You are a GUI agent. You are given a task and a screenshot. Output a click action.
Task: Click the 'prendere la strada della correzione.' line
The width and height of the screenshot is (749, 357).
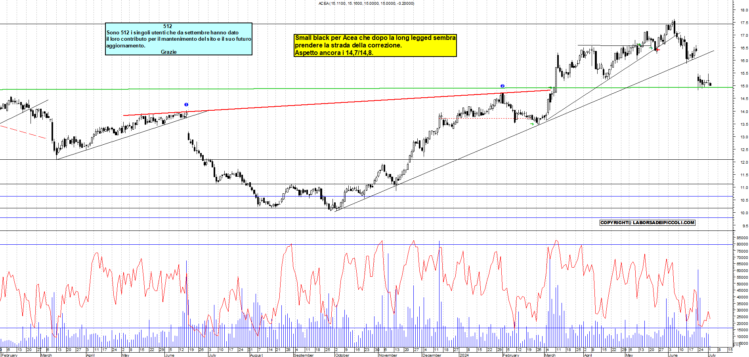(348, 45)
